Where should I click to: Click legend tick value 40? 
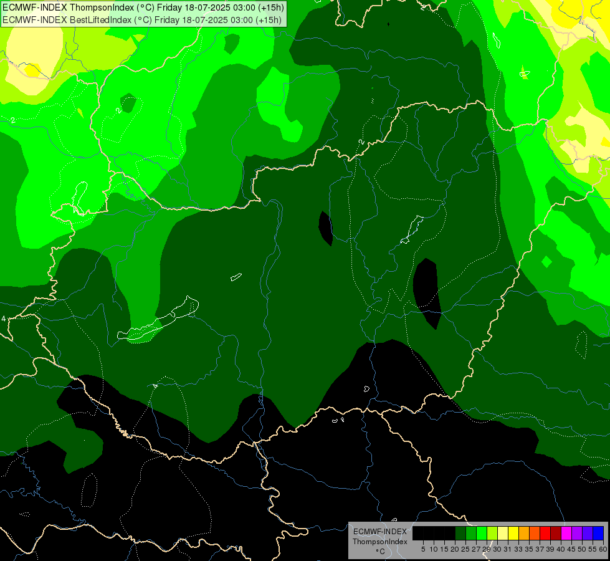(x=561, y=549)
